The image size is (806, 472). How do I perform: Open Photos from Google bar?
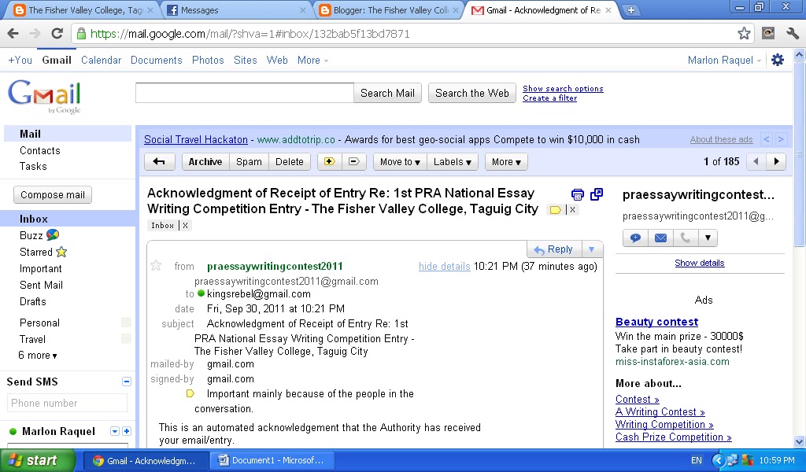click(x=208, y=60)
